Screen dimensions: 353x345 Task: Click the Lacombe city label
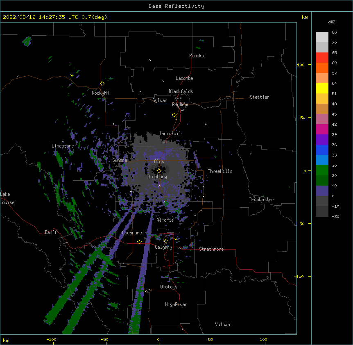coord(184,78)
